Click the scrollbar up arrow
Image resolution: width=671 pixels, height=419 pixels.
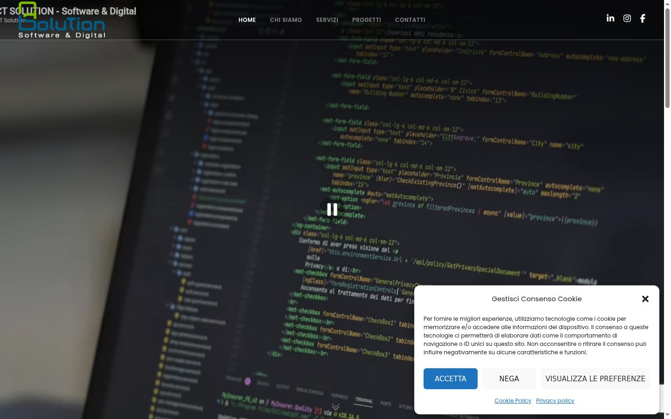coord(667,4)
